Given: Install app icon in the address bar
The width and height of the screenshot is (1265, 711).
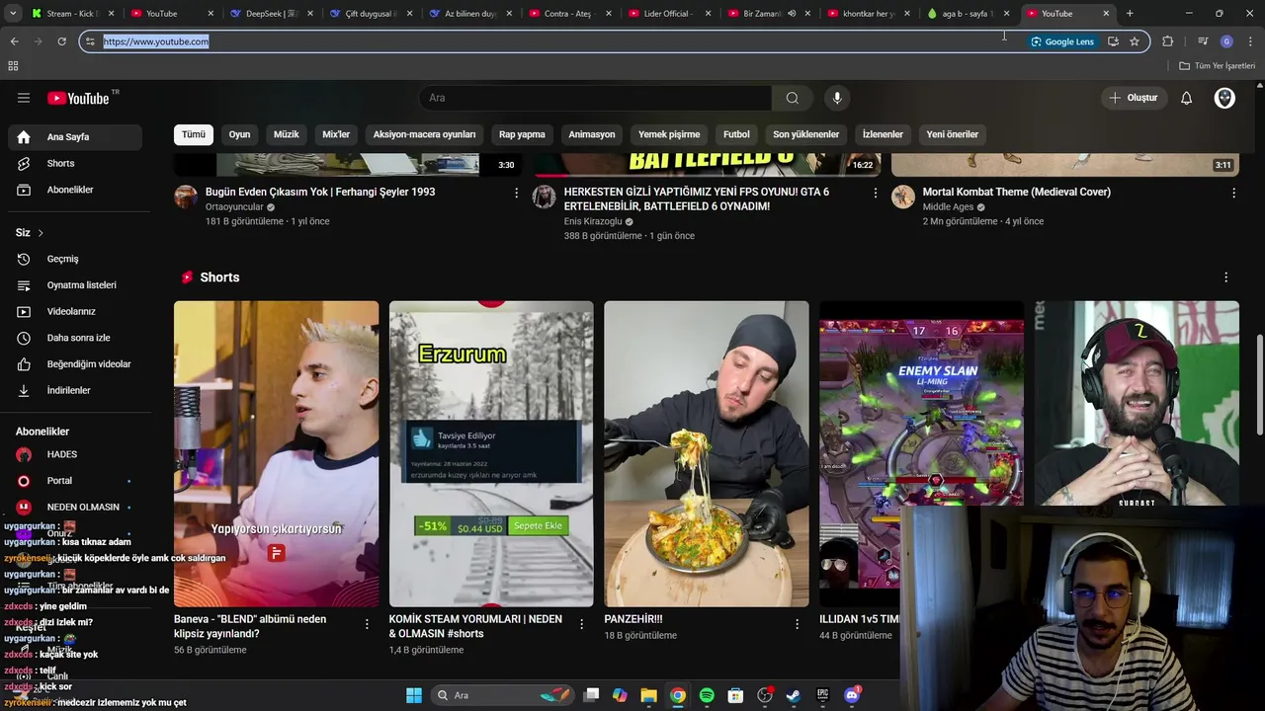Looking at the screenshot, I should [x=1113, y=41].
